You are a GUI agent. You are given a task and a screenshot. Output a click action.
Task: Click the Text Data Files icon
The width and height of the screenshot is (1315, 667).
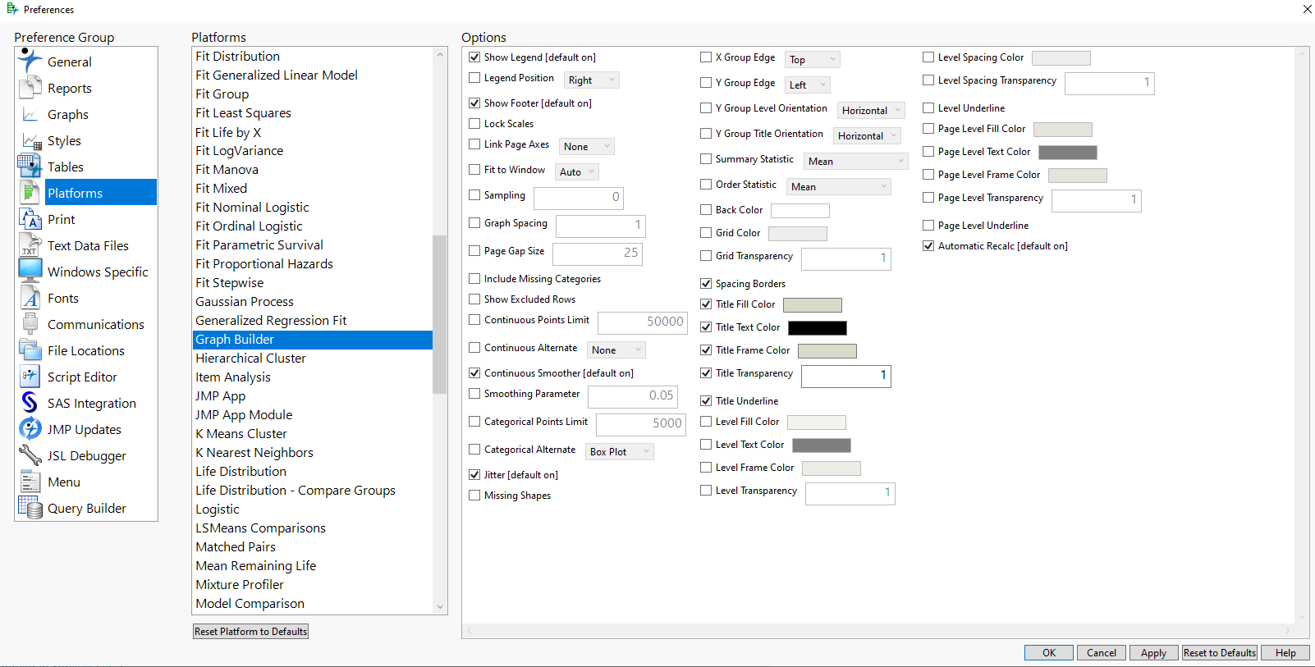tap(30, 245)
